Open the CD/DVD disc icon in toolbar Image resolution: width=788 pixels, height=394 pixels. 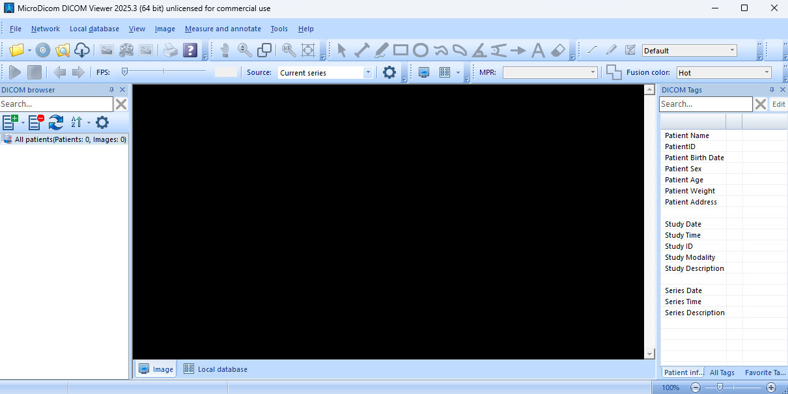coord(43,50)
